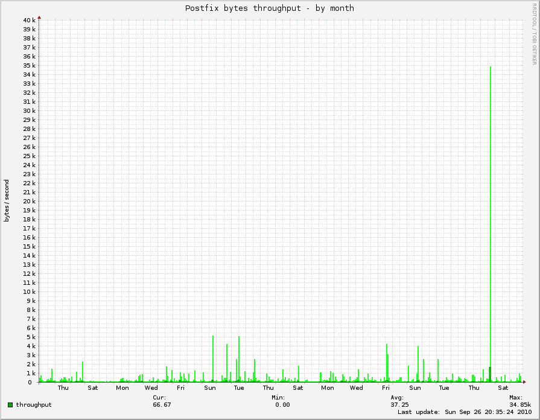Click the 'throughput' legend label

point(34,404)
